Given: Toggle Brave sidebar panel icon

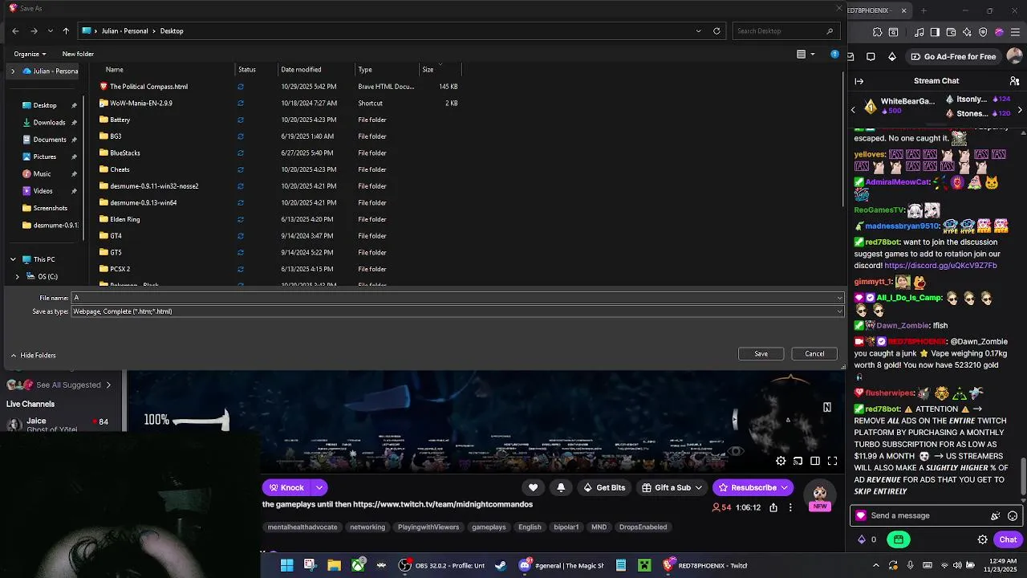Looking at the screenshot, I should pyautogui.click(x=935, y=32).
